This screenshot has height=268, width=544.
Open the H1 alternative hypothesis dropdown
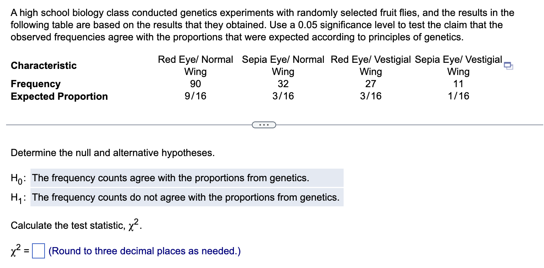click(187, 197)
